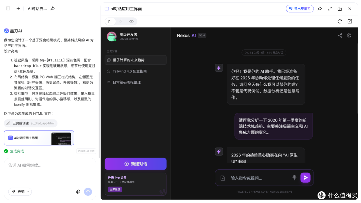The image size is (361, 203).
Task: Download the ai对话应用主界面 file
Action: point(340,9)
